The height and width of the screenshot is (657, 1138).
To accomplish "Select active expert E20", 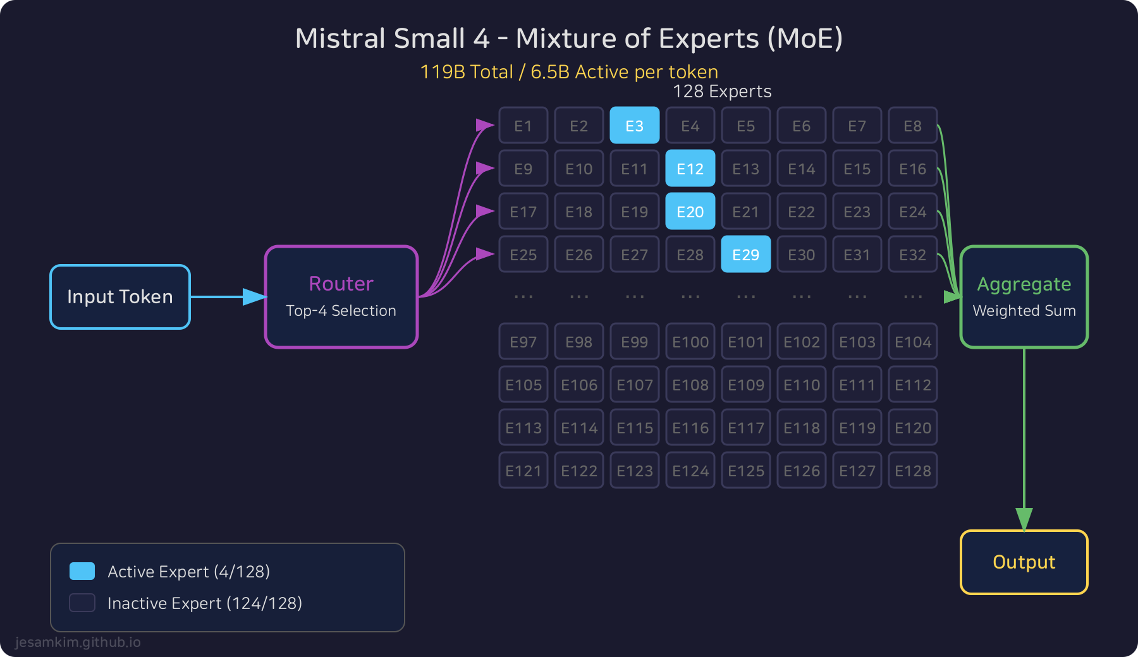I will click(x=690, y=211).
